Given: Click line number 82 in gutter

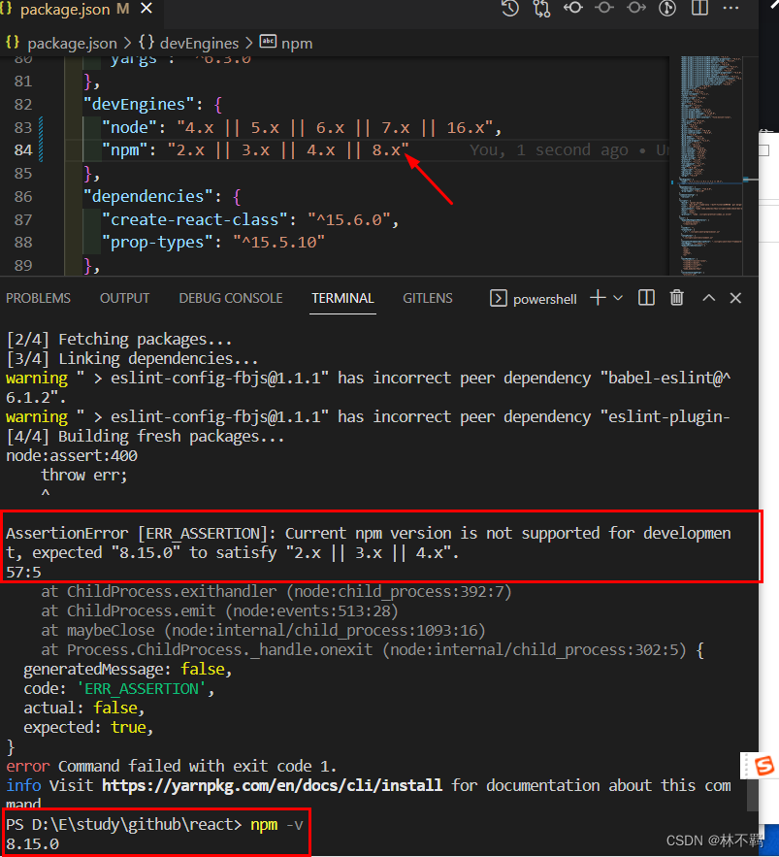Looking at the screenshot, I should coord(23,105).
